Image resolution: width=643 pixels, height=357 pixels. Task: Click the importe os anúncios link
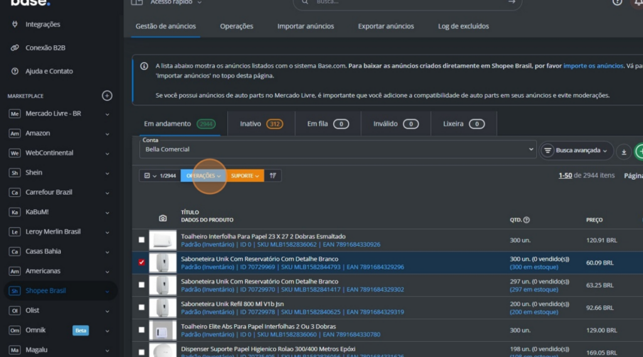point(593,66)
